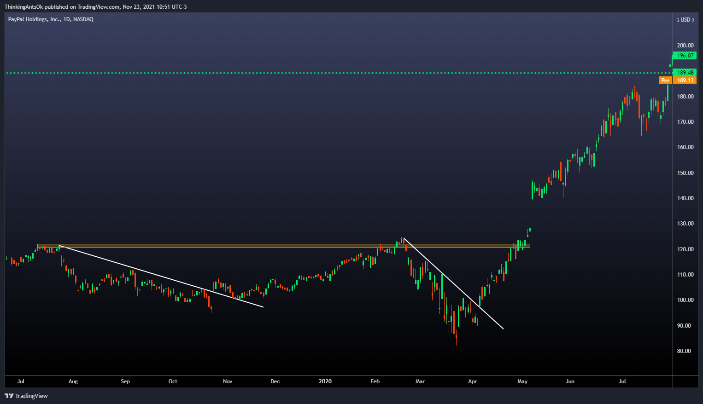Click the 90.00 price axis label
The image size is (703, 404).
(x=685, y=326)
